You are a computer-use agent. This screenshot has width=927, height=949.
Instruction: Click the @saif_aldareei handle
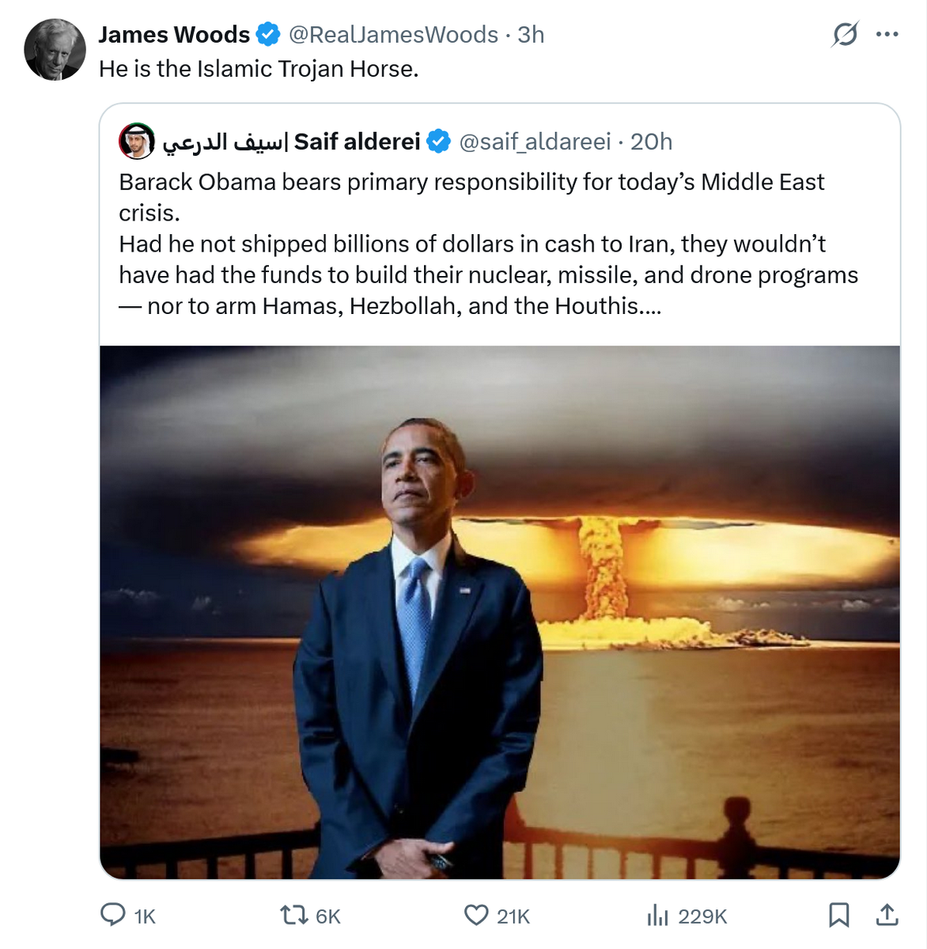[535, 142]
